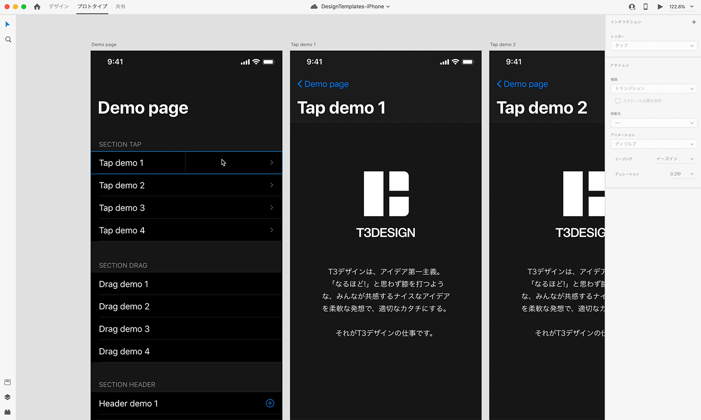This screenshot has height=420, width=701.
Task: Switch to the デザイン tab
Action: coord(59,7)
